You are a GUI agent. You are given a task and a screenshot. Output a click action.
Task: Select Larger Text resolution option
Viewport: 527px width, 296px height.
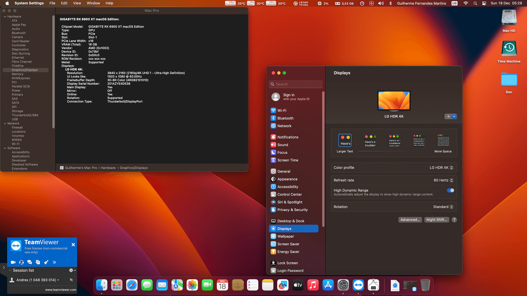tap(345, 141)
